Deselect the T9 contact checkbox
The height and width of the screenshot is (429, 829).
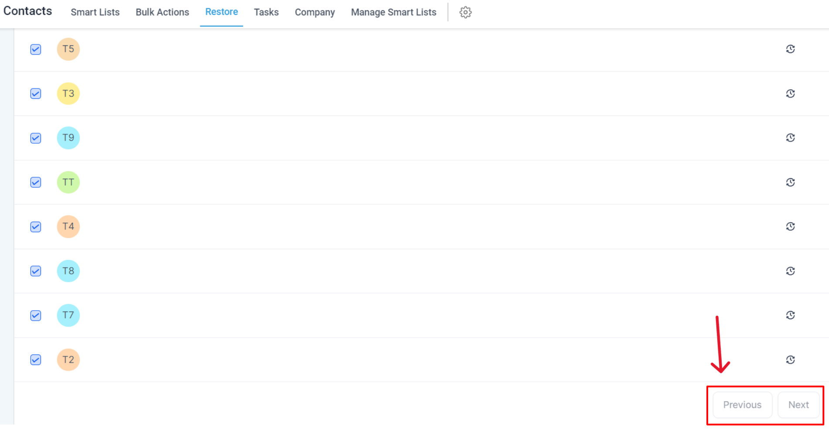pos(36,138)
